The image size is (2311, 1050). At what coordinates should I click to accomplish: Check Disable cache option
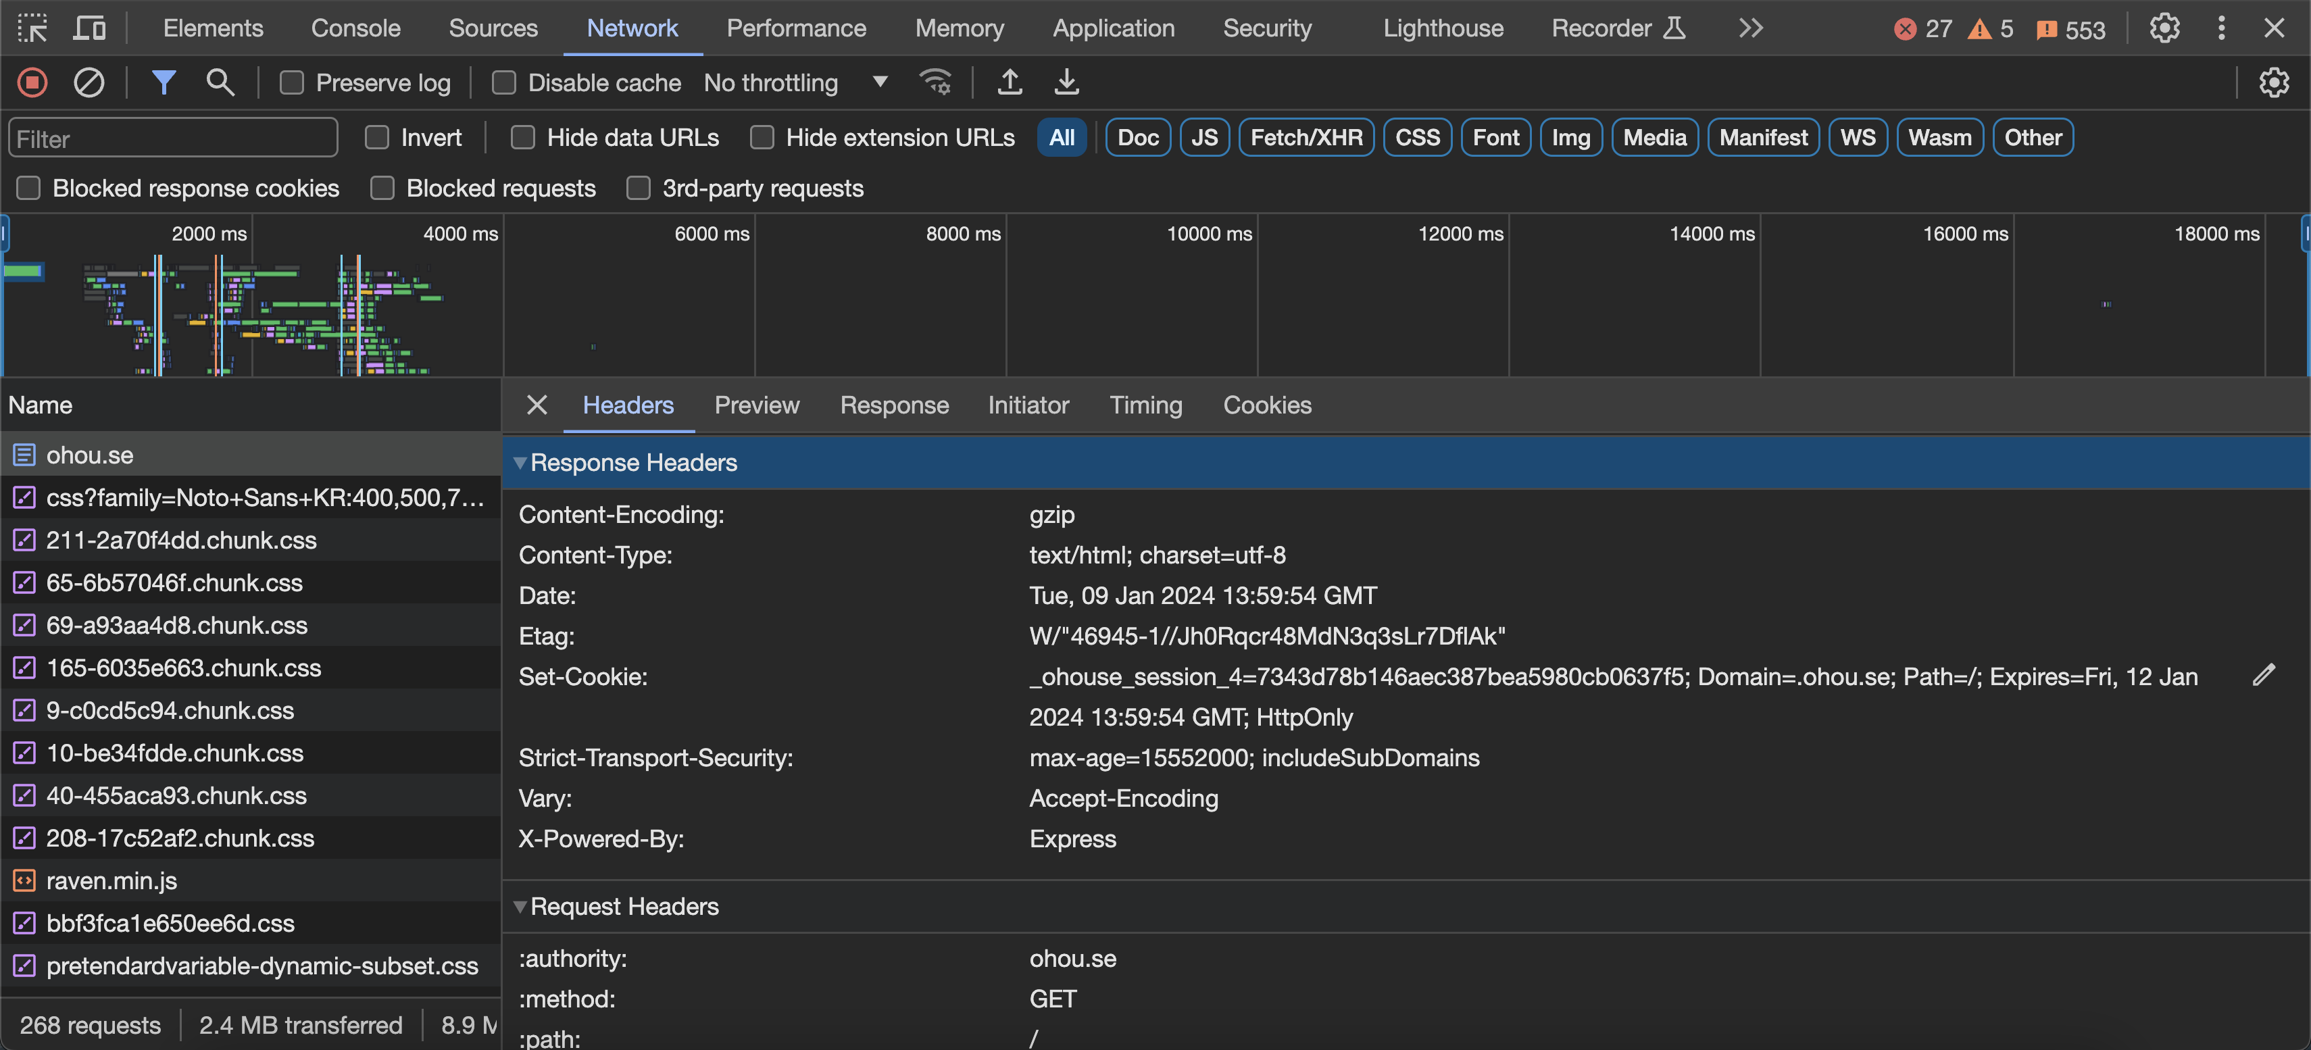click(504, 84)
